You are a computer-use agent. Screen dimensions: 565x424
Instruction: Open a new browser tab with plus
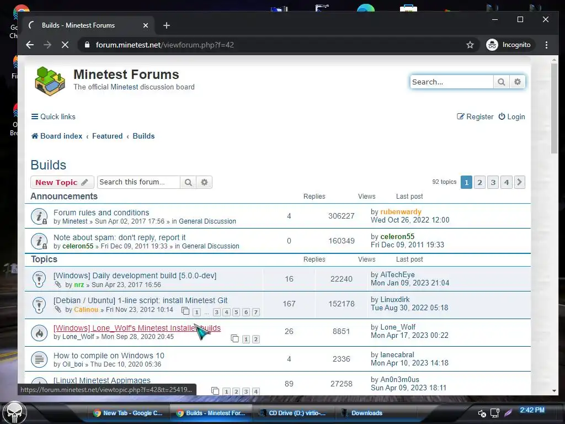pyautogui.click(x=167, y=25)
